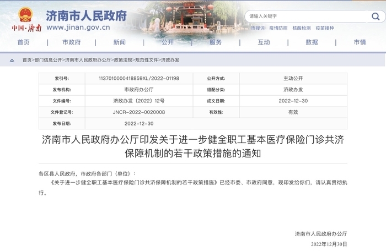This screenshot has height=251, width=386.
Task: Click the 索引号 label cell
Action: (x=62, y=78)
